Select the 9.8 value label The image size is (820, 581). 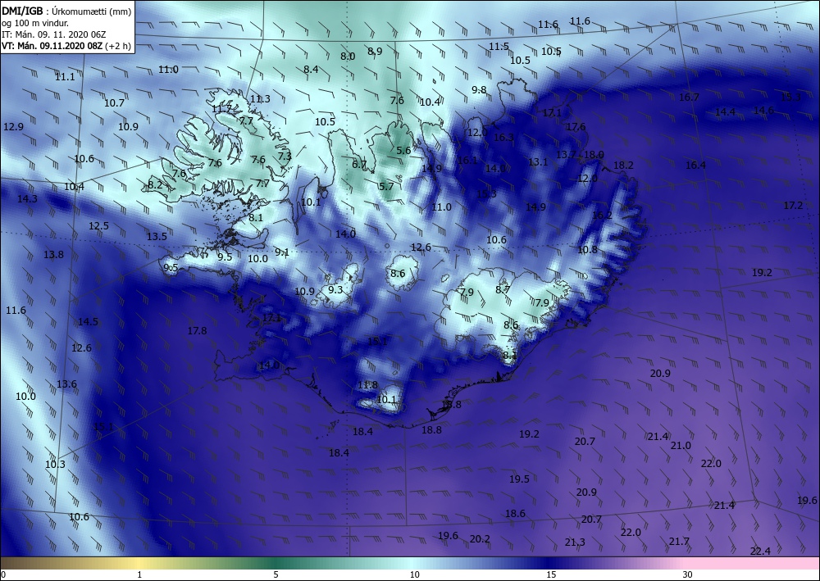[x=479, y=90]
